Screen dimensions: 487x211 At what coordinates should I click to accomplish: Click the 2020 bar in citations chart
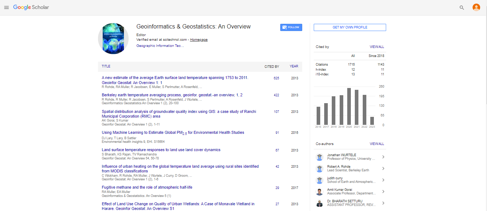349,106
